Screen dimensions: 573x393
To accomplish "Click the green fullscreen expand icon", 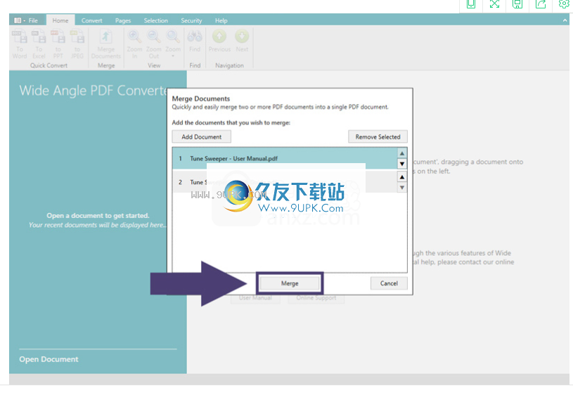I will pos(494,4).
